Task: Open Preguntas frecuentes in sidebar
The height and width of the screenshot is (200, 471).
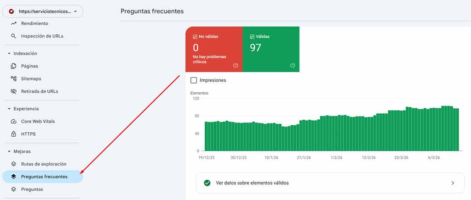Action: [44, 177]
